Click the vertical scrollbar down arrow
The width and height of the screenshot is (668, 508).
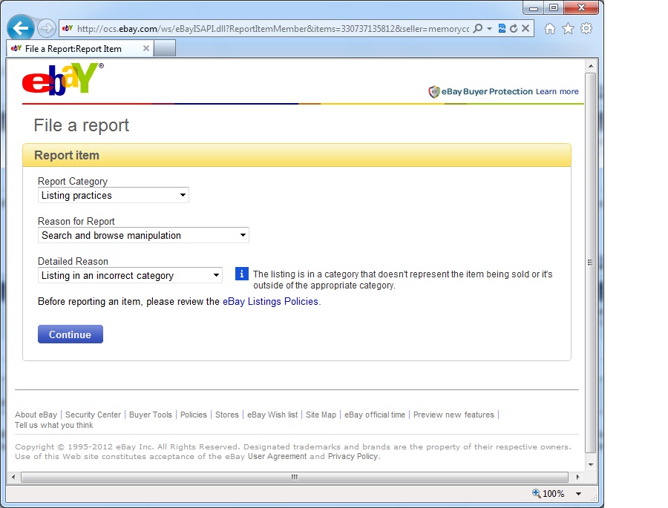click(x=591, y=464)
